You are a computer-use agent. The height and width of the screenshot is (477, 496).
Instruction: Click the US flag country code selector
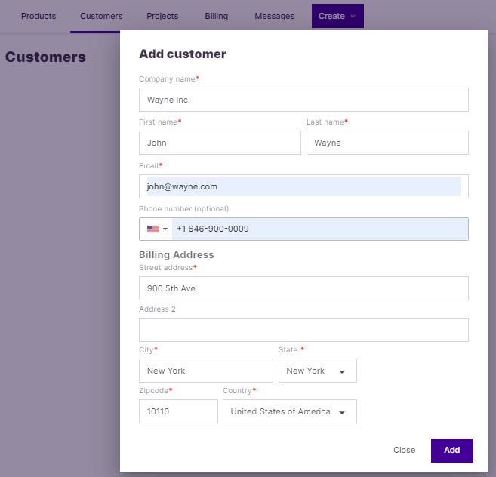(x=156, y=229)
